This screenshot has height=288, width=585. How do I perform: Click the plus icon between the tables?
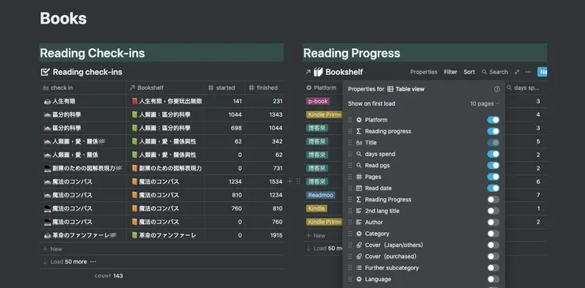tap(289, 181)
